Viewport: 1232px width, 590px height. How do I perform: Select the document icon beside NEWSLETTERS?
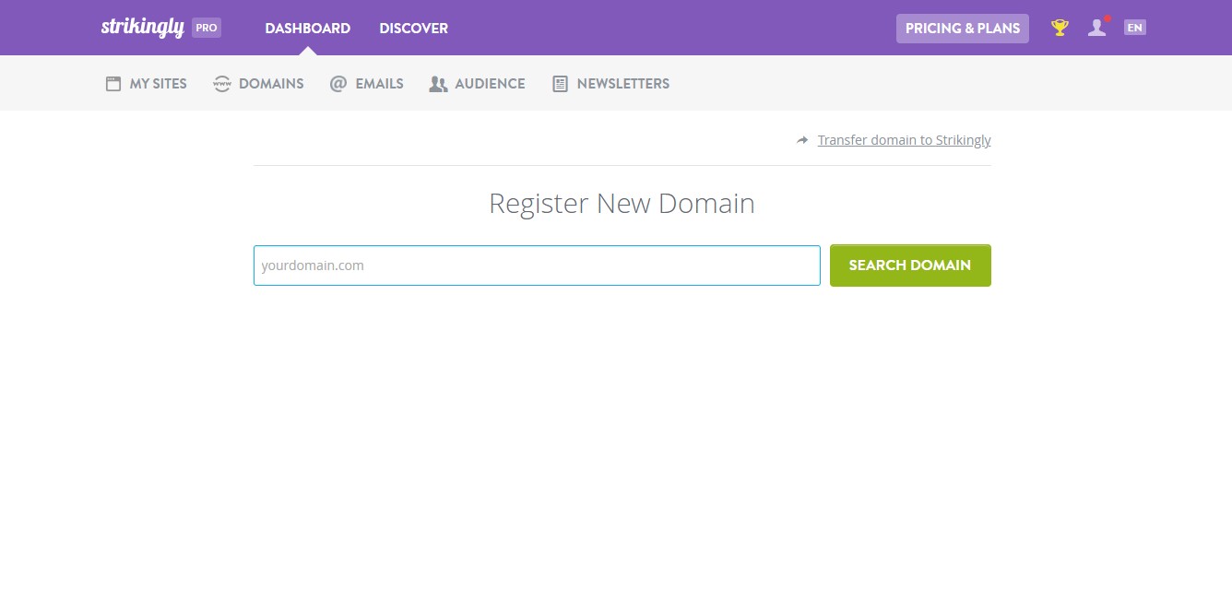point(559,83)
